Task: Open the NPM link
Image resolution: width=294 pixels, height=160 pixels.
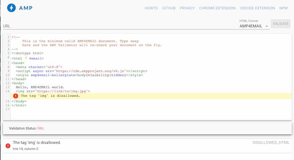Action: click(283, 8)
